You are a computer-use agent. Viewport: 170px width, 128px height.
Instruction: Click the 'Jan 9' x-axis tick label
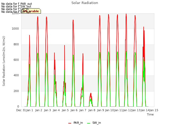pyautogui.click(x=100, y=110)
